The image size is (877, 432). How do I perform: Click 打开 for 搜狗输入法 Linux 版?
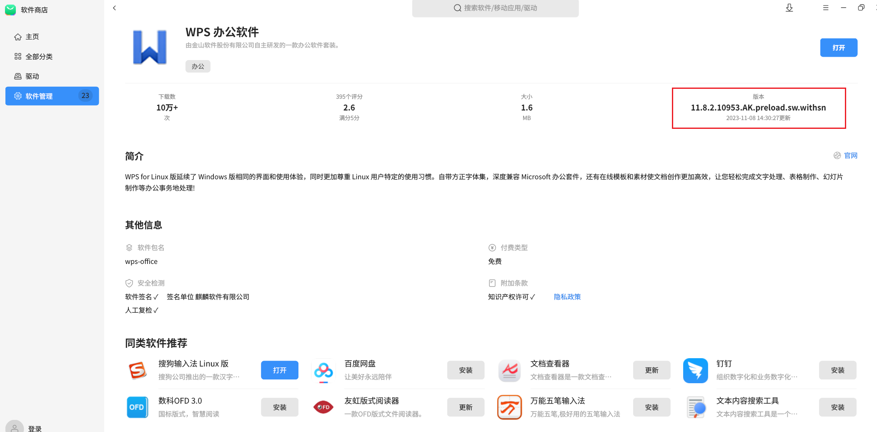pos(280,370)
